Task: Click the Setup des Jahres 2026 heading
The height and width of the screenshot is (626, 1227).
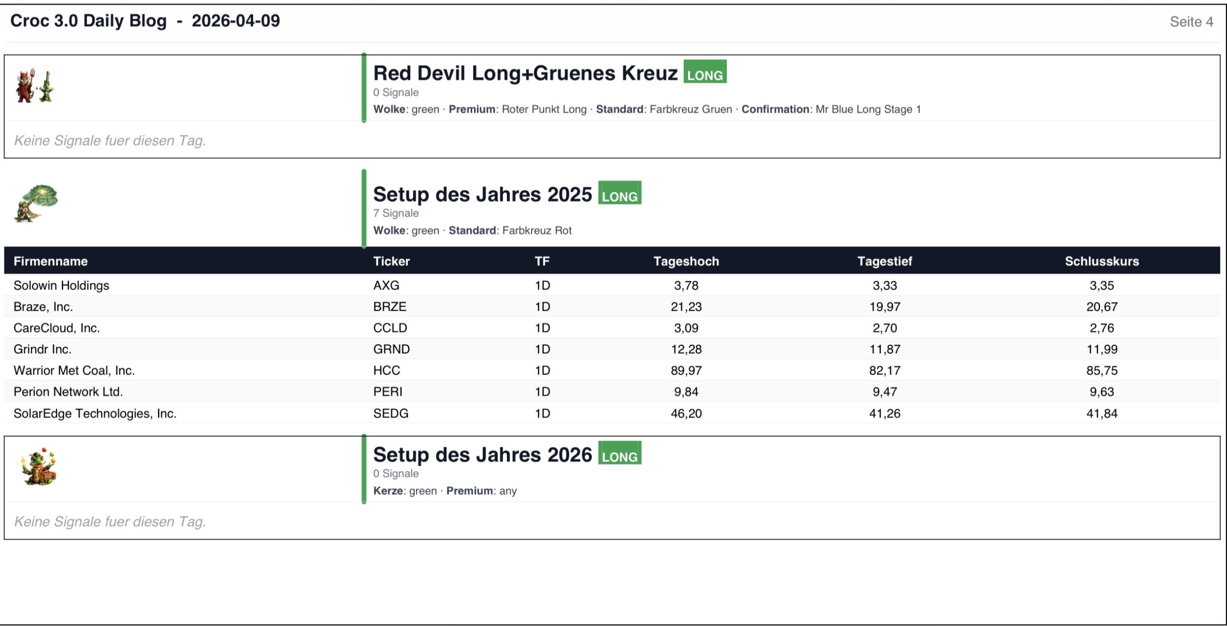Action: tap(482, 455)
